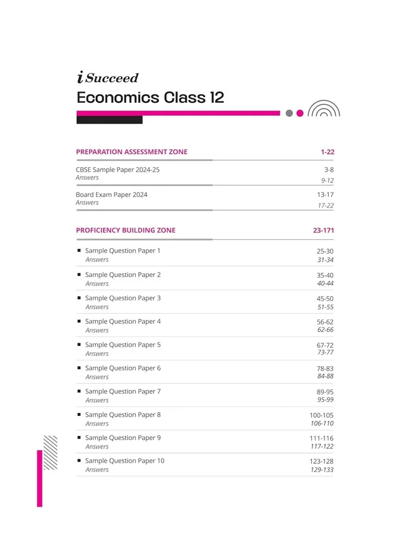404x551 pixels.
Task: Open Sample Question Paper 7 entry
Action: [123, 391]
